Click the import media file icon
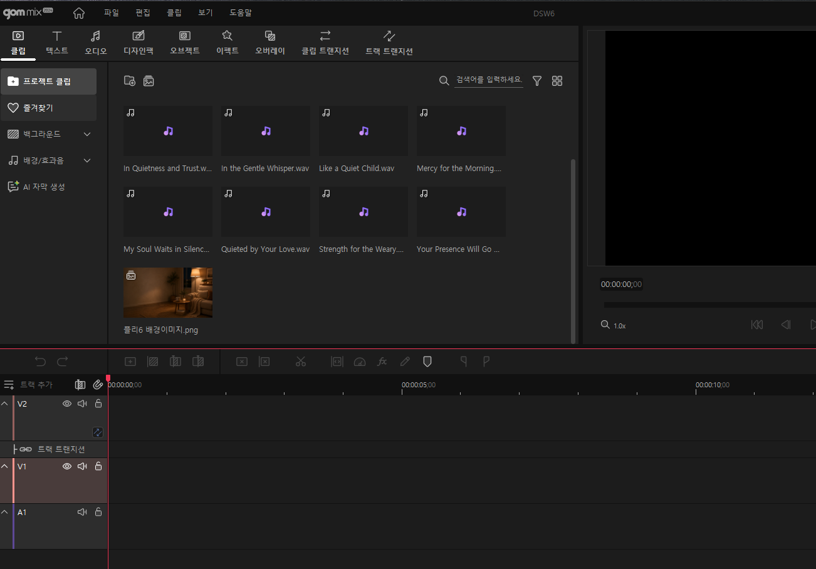The image size is (816, 569). point(149,80)
